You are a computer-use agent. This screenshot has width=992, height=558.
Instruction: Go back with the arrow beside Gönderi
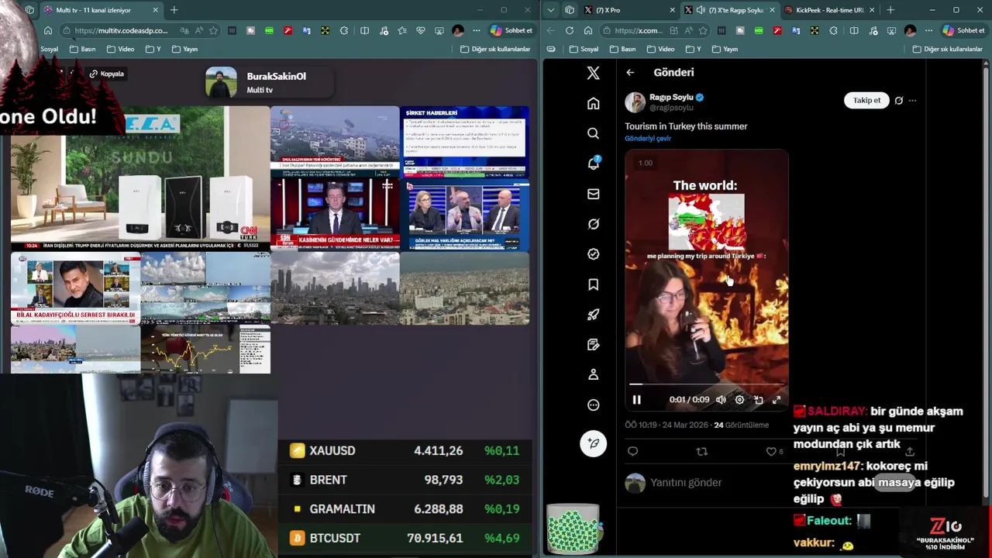630,72
